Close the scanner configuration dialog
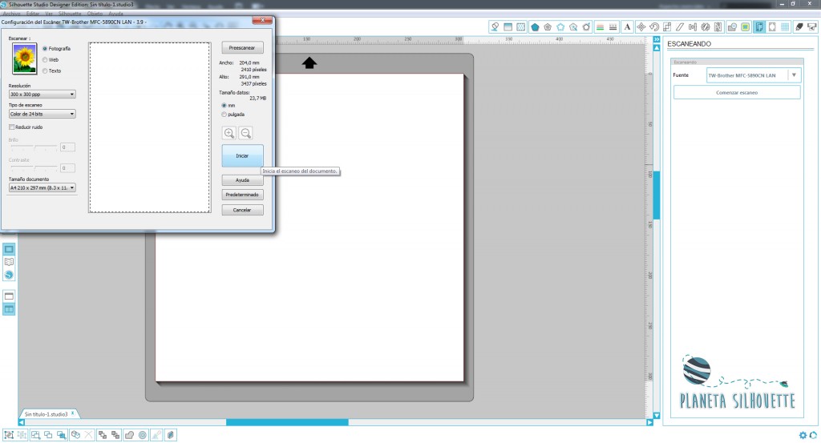The image size is (821, 443). pos(262,20)
